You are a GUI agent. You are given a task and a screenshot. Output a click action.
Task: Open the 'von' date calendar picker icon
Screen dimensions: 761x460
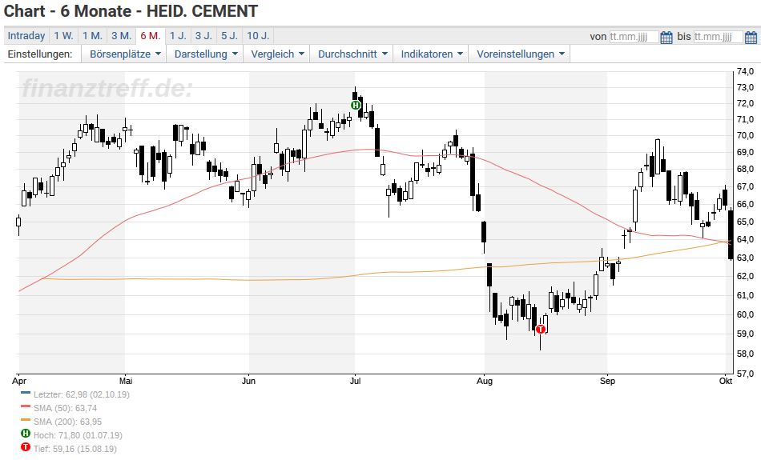(x=666, y=37)
